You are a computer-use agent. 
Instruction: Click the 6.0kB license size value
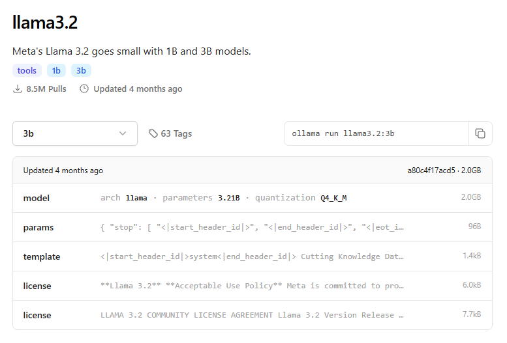click(x=472, y=285)
